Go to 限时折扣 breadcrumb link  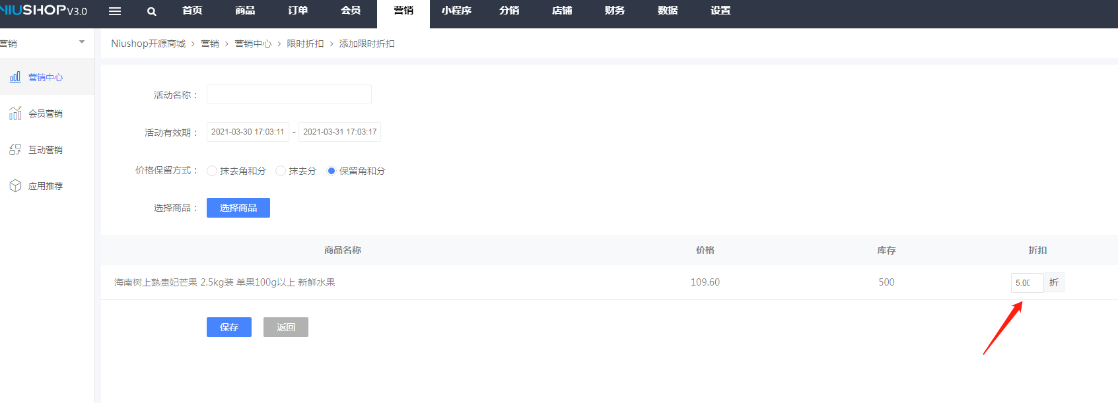pos(305,44)
